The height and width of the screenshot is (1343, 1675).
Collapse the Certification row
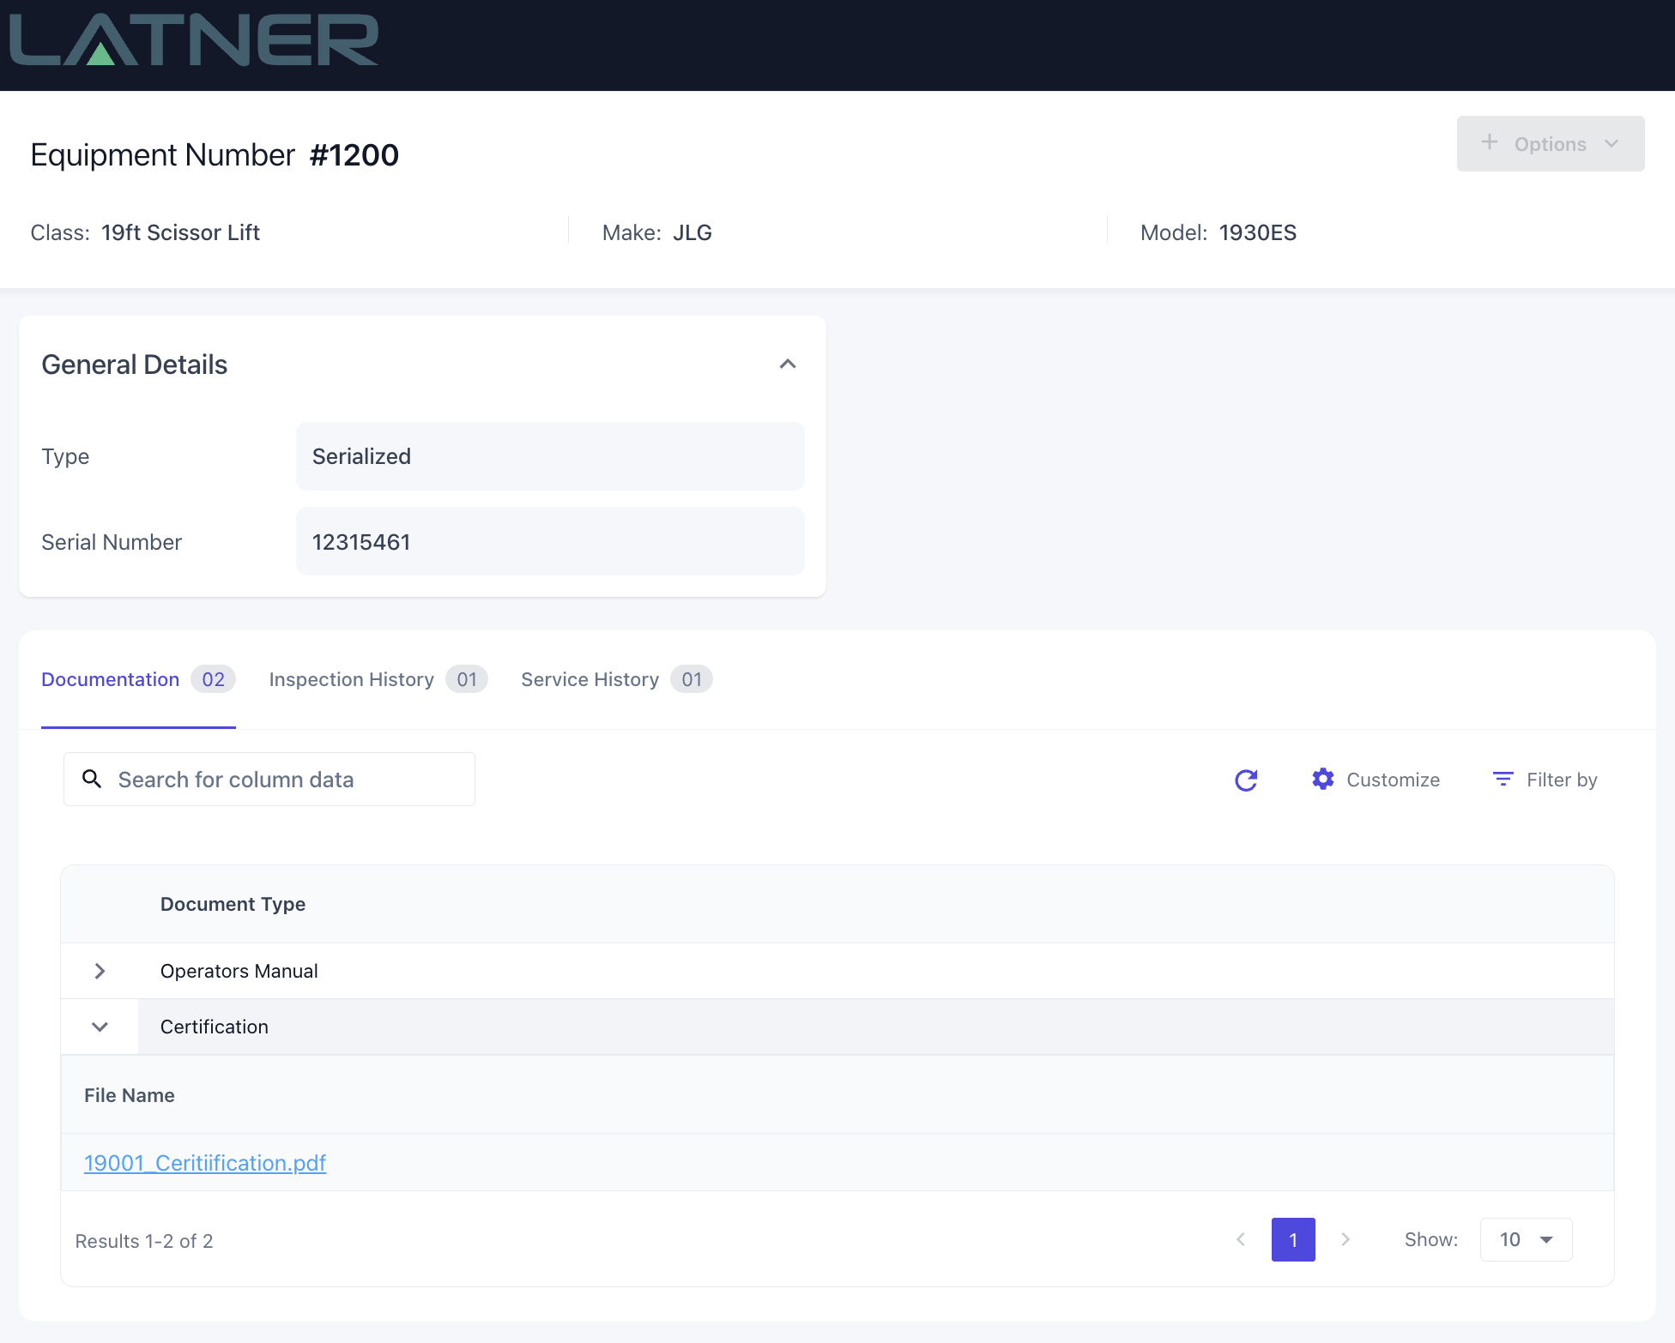pyautogui.click(x=100, y=1027)
